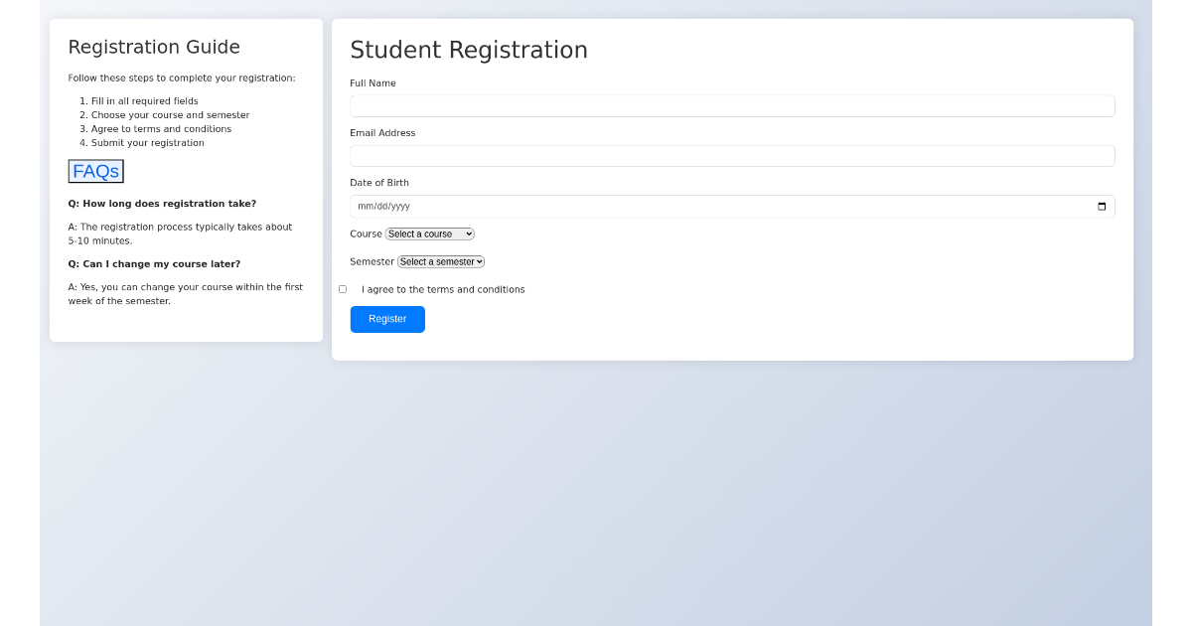Click the 'Registration Guide' title
The width and height of the screenshot is (1192, 626).
(154, 47)
